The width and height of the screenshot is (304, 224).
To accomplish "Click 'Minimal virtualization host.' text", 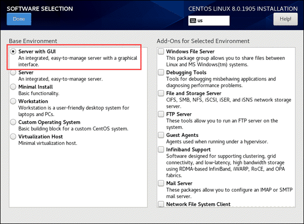I will 47,143.
